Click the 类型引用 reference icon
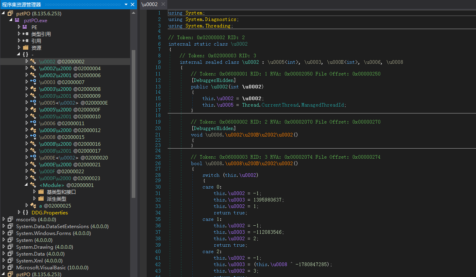Image resolution: width=476 pixels, height=277 pixels. pyautogui.click(x=25, y=34)
